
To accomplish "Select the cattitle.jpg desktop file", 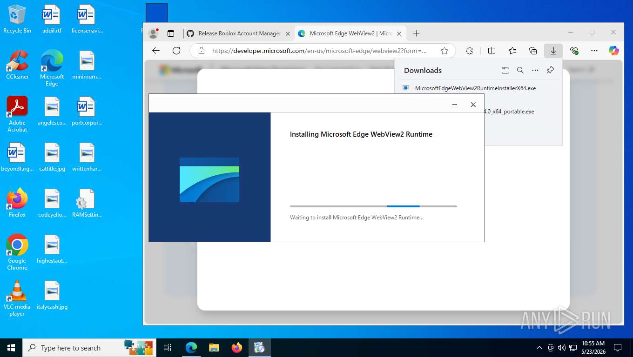I will [52, 157].
